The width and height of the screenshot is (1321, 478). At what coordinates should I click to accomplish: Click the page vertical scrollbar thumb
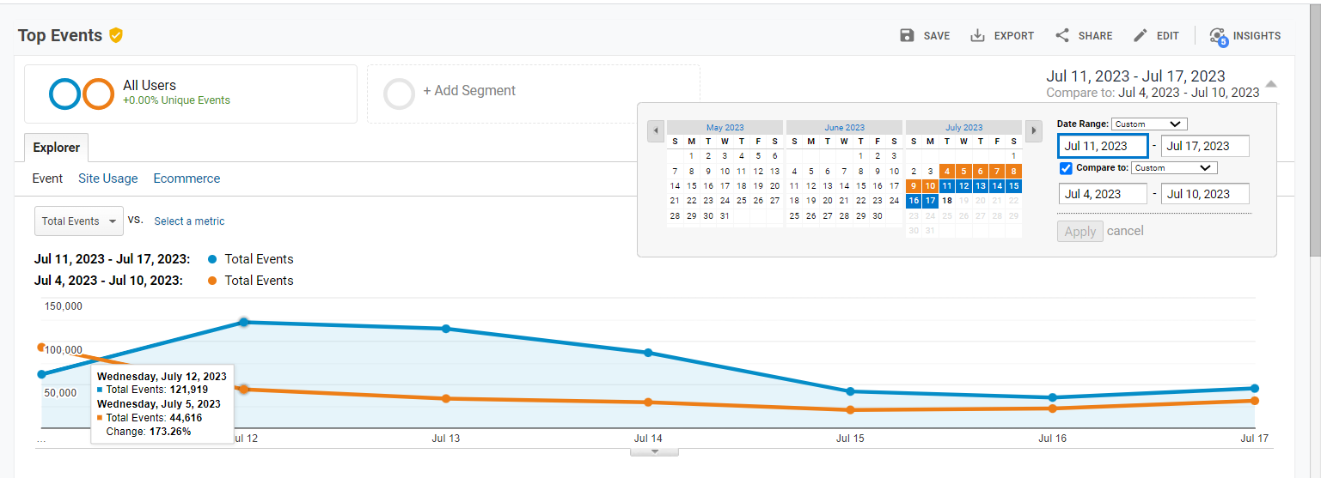click(x=1315, y=129)
